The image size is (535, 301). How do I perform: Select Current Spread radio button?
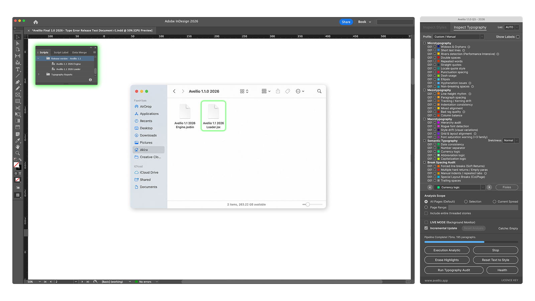click(x=495, y=202)
